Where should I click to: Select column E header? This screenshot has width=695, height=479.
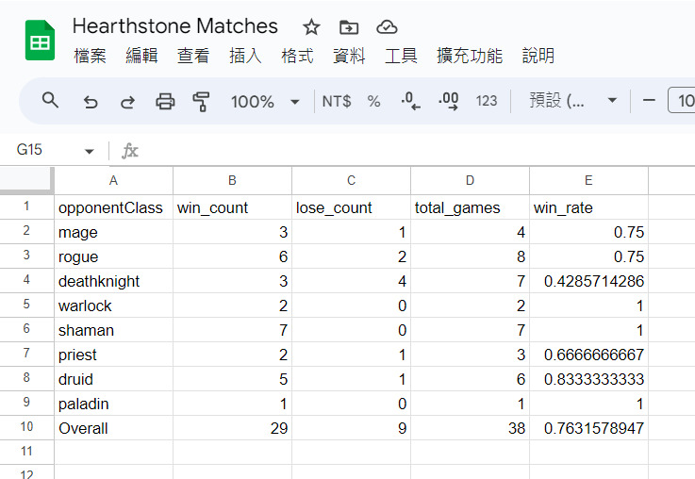point(588,180)
